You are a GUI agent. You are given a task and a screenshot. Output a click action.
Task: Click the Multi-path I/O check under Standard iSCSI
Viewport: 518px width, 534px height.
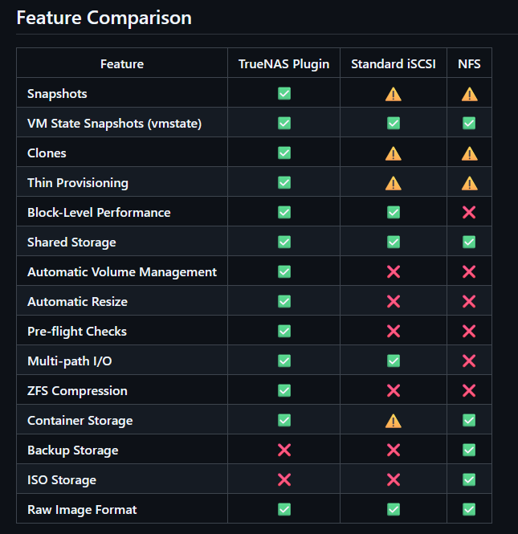point(394,361)
